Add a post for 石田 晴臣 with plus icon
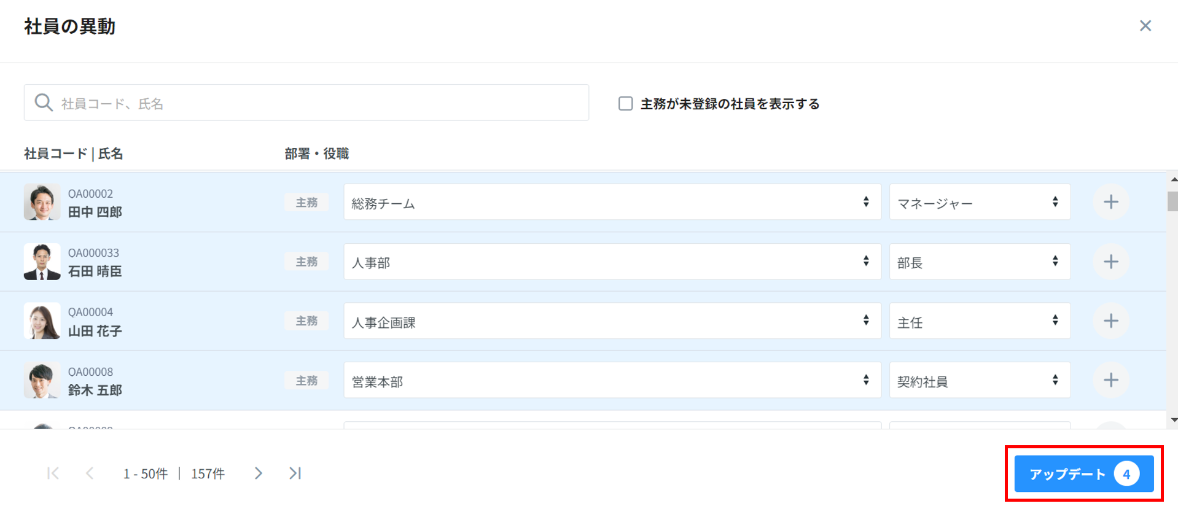The image size is (1178, 506). click(1110, 262)
